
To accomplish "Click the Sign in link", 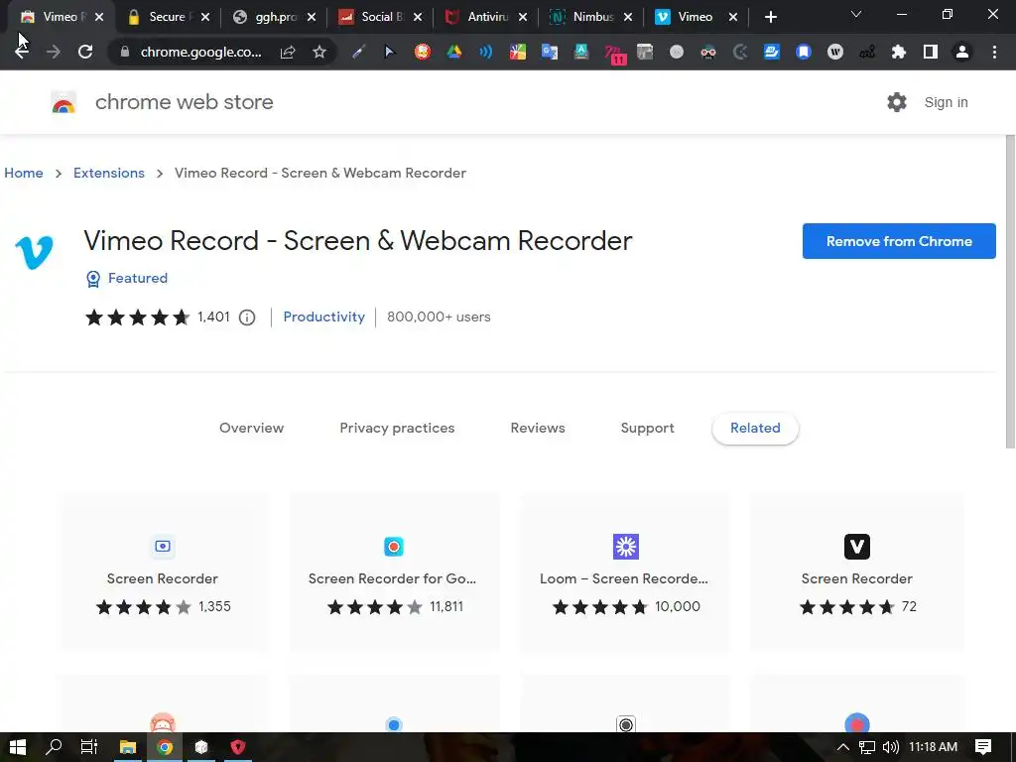I will [946, 102].
